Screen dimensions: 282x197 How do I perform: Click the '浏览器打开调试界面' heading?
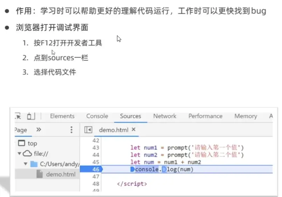tap(52, 28)
